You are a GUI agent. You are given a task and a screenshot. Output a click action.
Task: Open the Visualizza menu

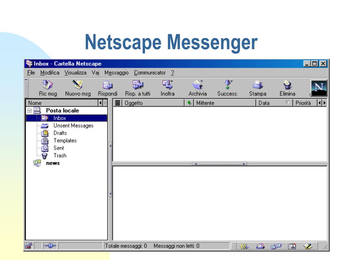[x=76, y=73]
